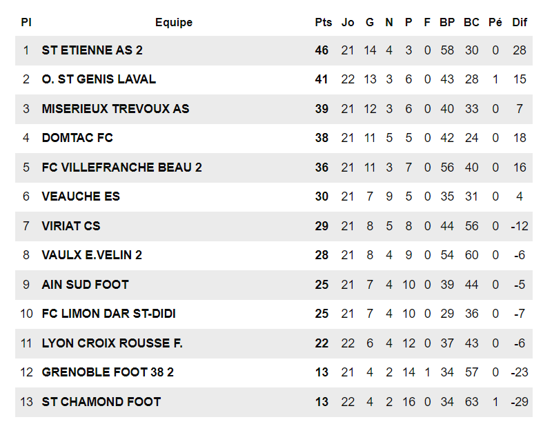Select the Dif column header
This screenshot has width=543, height=424.
tap(520, 22)
